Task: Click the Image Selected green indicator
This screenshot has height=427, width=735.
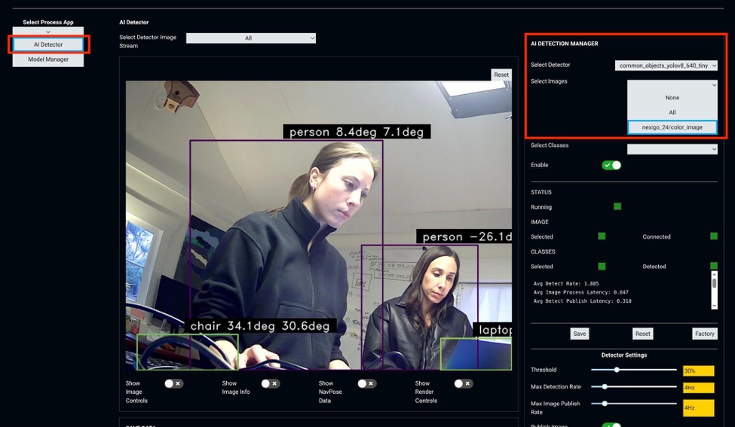Action: click(x=602, y=236)
